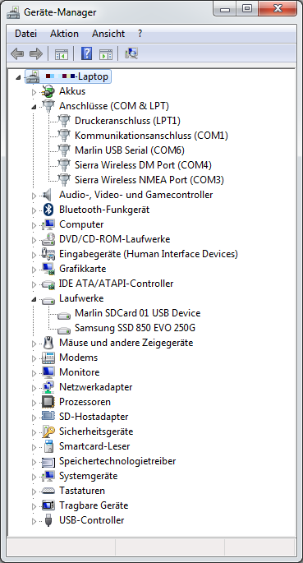
Task: Open the Aktion menu
Action: (64, 34)
